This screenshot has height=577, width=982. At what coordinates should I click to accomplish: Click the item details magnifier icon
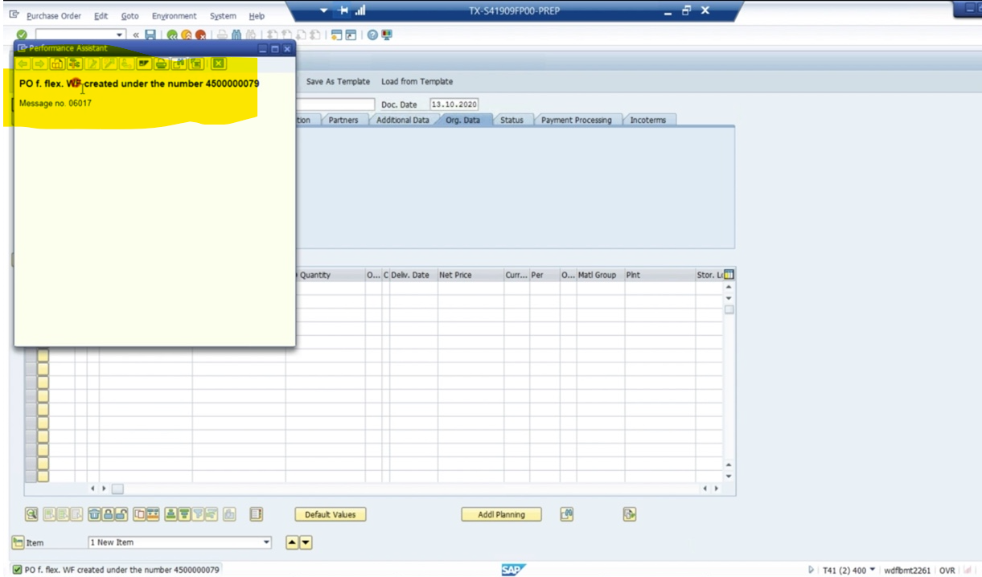(x=31, y=514)
